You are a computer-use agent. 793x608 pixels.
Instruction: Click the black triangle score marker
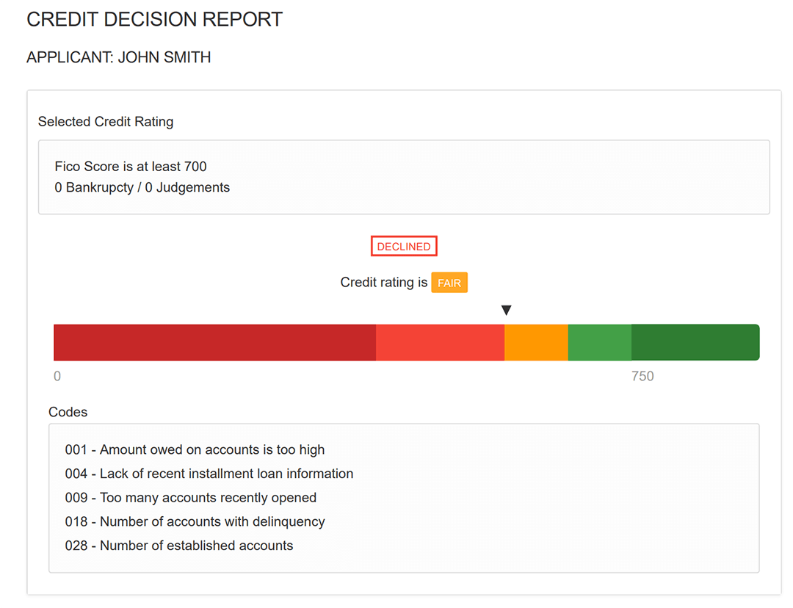tap(506, 311)
